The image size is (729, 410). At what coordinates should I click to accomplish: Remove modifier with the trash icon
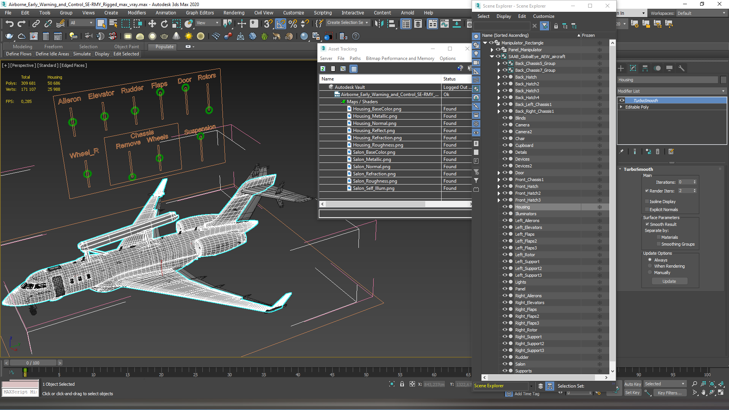pyautogui.click(x=658, y=151)
